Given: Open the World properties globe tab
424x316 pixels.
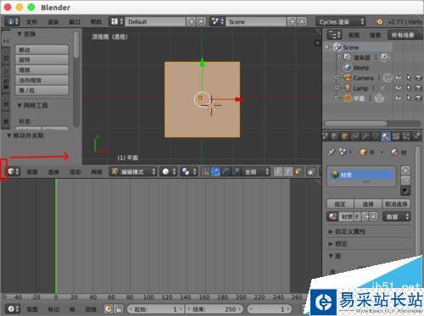Looking at the screenshot, I should point(335,136).
